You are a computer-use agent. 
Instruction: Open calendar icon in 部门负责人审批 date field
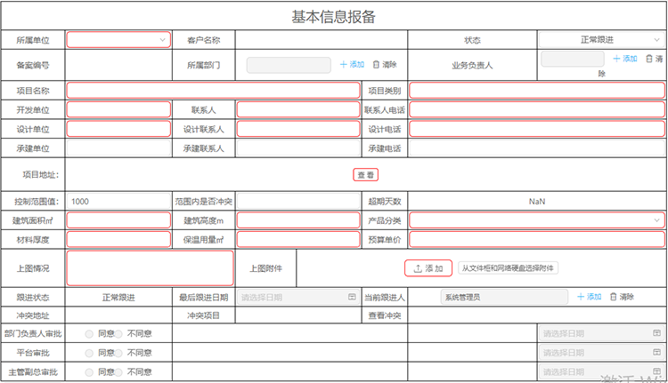click(x=655, y=333)
